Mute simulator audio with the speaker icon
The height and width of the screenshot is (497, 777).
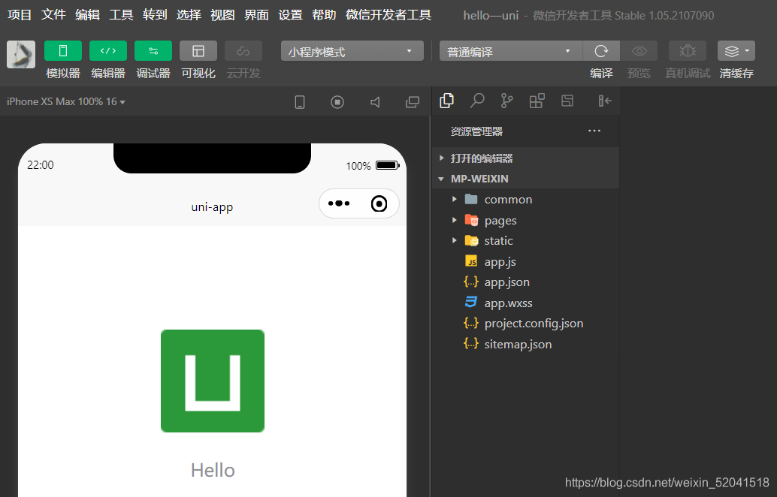coord(375,102)
